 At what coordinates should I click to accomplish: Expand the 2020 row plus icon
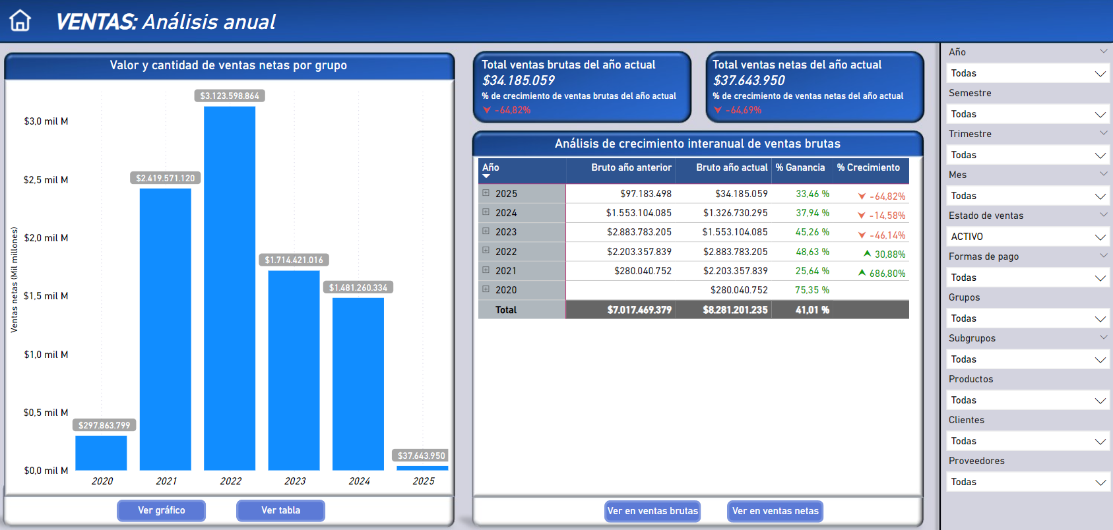point(486,289)
